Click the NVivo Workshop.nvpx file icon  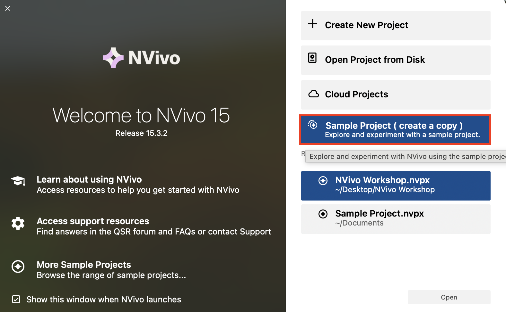[x=323, y=181]
